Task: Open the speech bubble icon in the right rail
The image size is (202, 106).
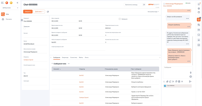Action: click(x=199, y=35)
